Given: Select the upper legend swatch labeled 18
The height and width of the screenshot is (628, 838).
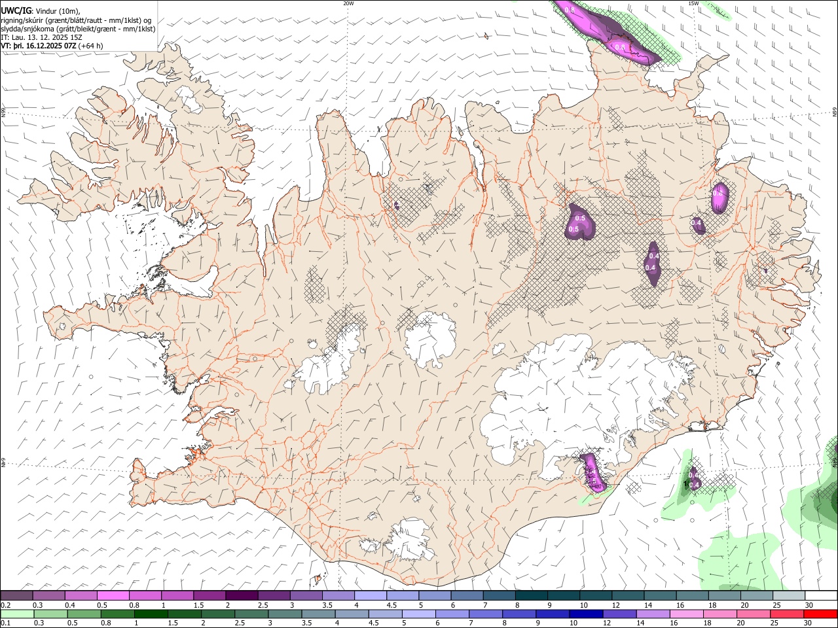Looking at the screenshot, I should [724, 595].
